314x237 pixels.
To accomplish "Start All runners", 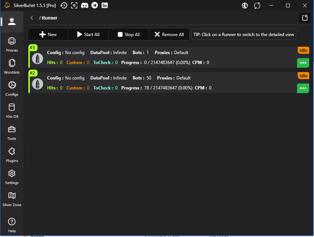I will click(x=88, y=35).
